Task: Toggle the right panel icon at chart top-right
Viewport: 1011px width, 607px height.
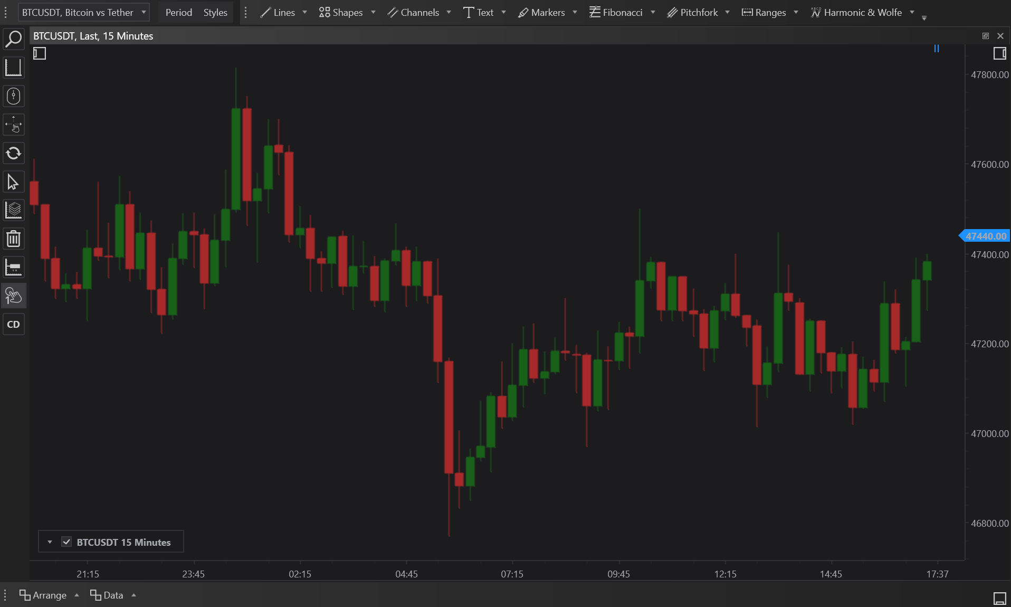Action: (x=999, y=53)
